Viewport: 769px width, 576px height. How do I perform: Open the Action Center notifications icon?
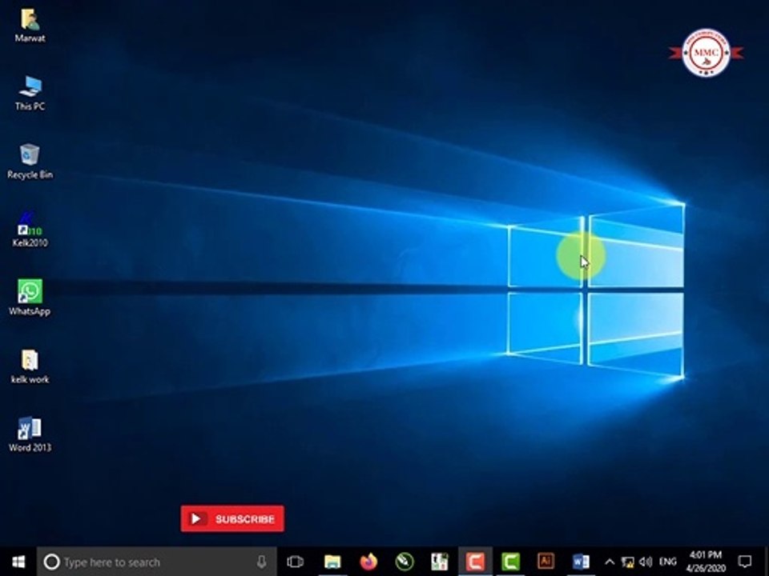(x=745, y=562)
